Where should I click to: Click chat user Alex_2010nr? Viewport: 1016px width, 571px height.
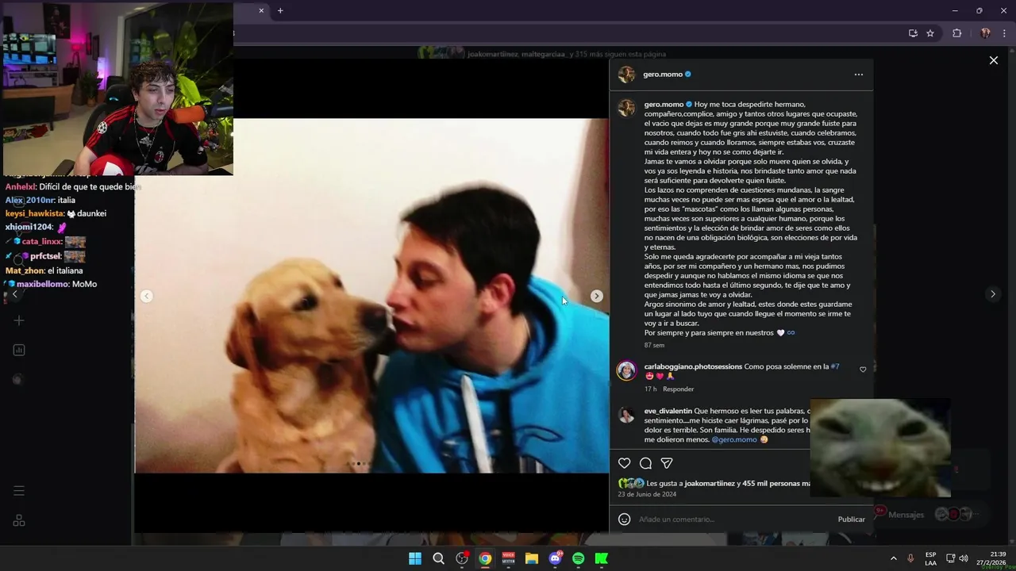coord(29,200)
